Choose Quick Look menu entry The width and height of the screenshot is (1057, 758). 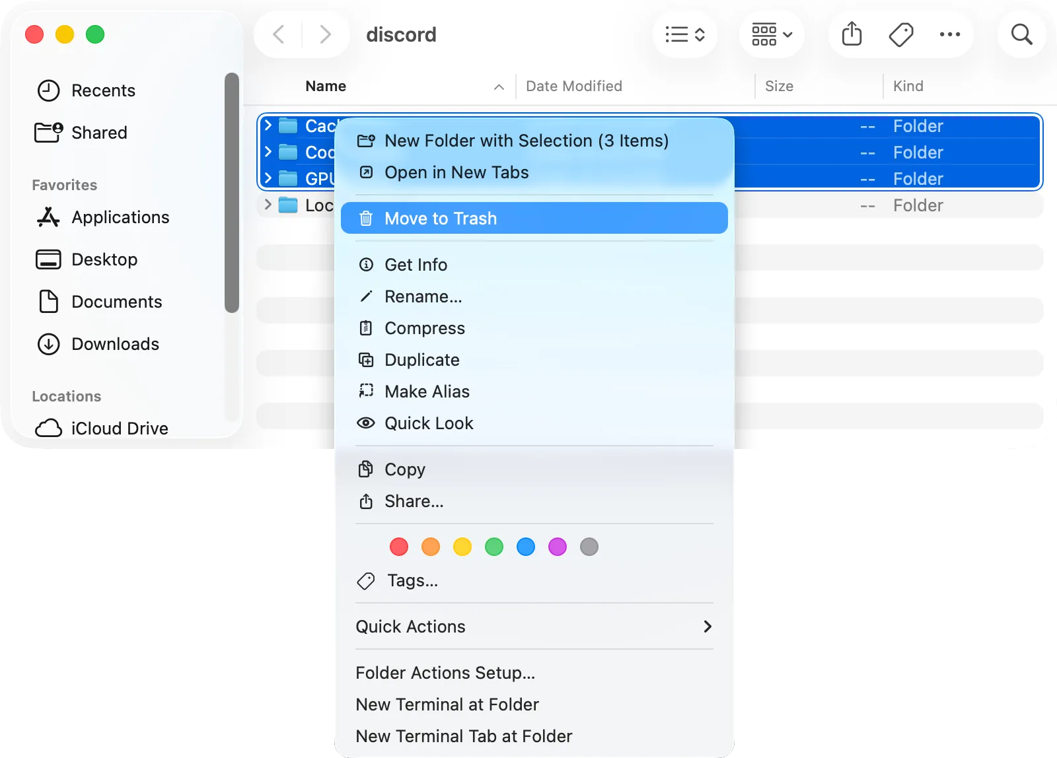[x=534, y=423]
